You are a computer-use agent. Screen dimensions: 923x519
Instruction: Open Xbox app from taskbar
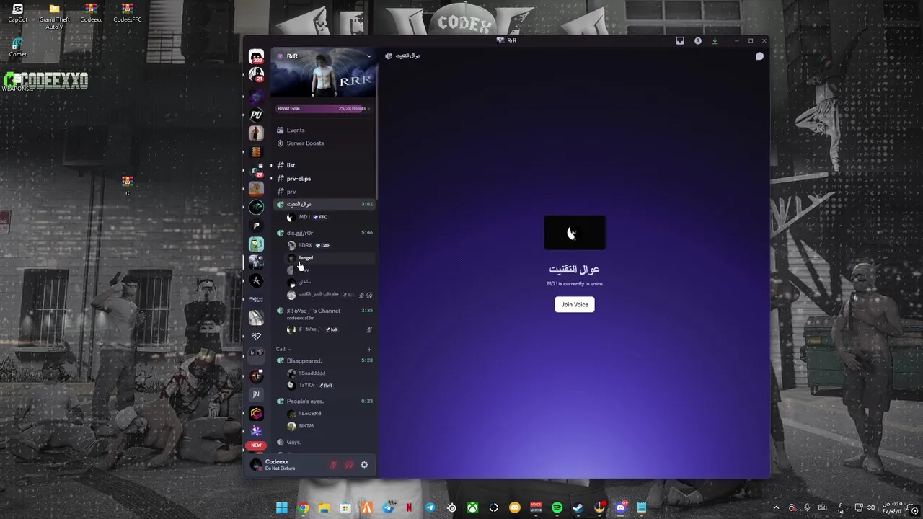point(472,508)
